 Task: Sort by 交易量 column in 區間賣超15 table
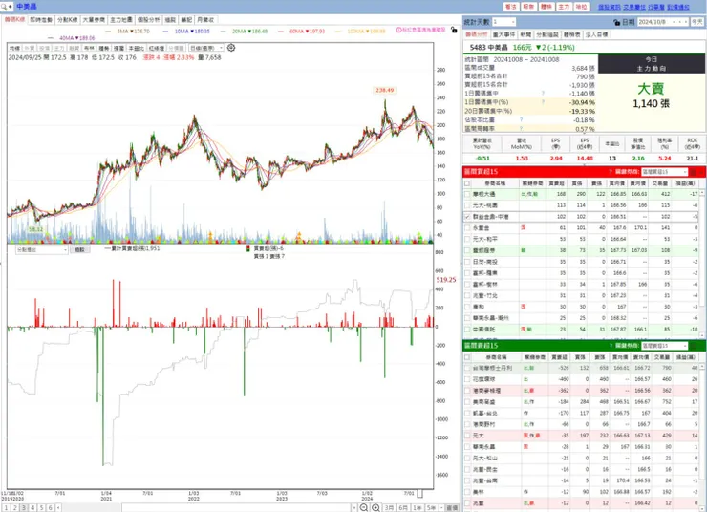(x=662, y=357)
